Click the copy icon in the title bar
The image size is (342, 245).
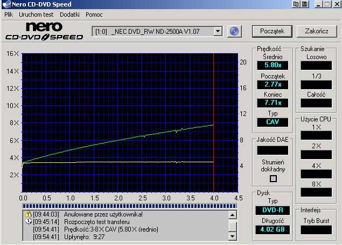pyautogui.click(x=296, y=4)
